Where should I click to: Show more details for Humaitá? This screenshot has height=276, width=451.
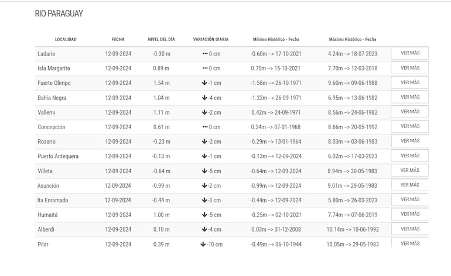pyautogui.click(x=409, y=214)
